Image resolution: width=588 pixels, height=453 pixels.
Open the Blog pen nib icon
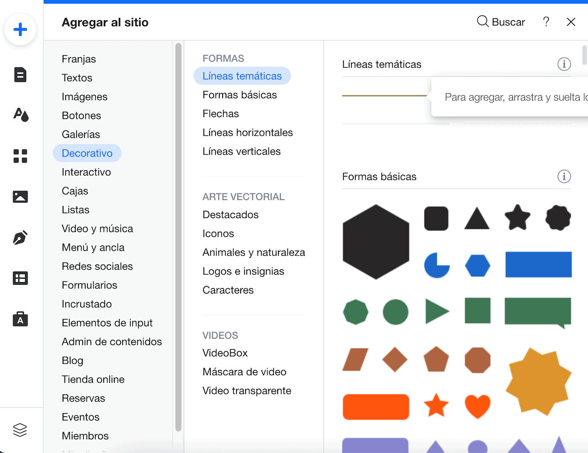point(20,237)
